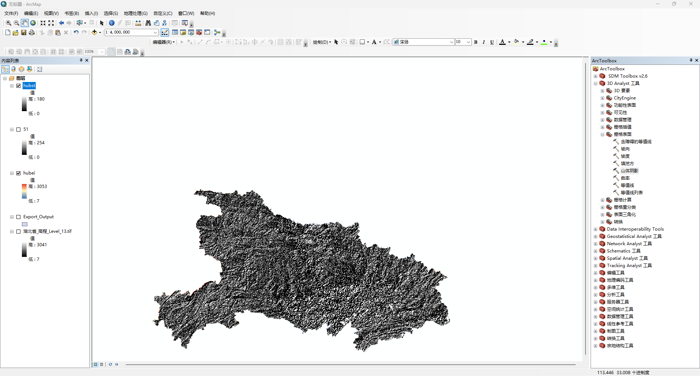Click the font color swatch
The height and width of the screenshot is (376, 700).
click(502, 42)
